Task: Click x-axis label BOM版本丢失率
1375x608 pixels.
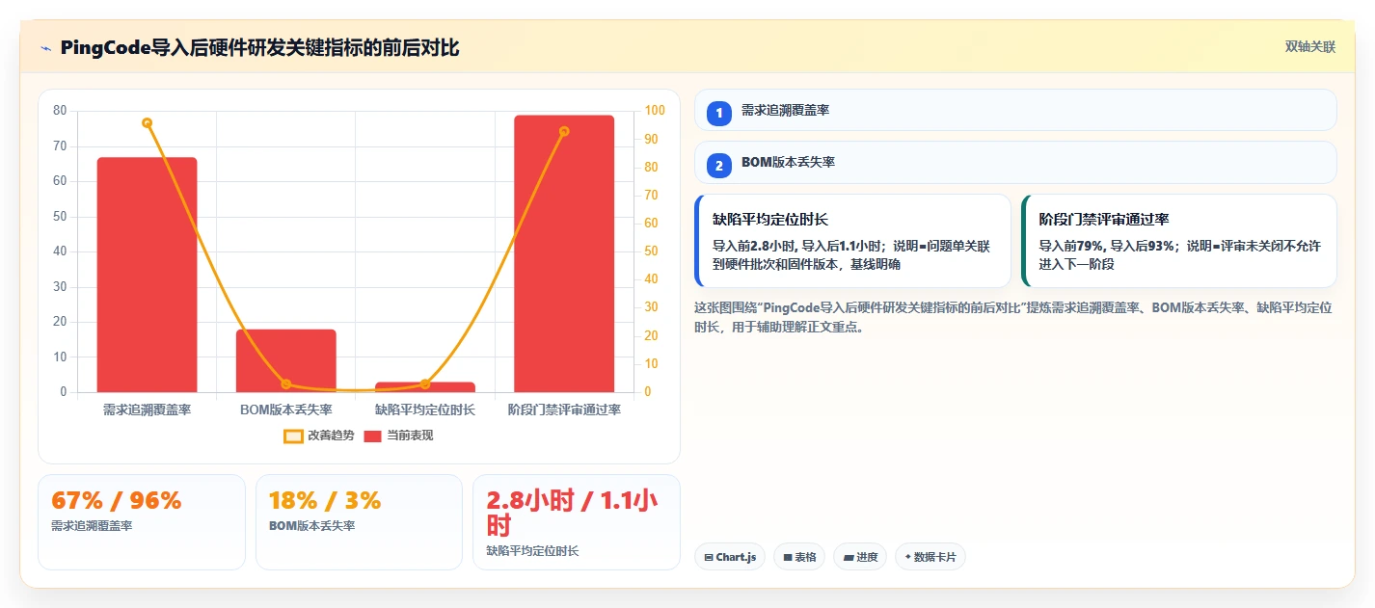Action: click(x=285, y=410)
